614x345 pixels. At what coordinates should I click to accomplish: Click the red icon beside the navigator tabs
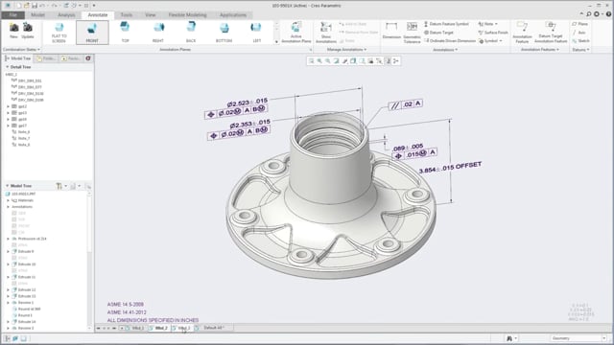coord(88,58)
